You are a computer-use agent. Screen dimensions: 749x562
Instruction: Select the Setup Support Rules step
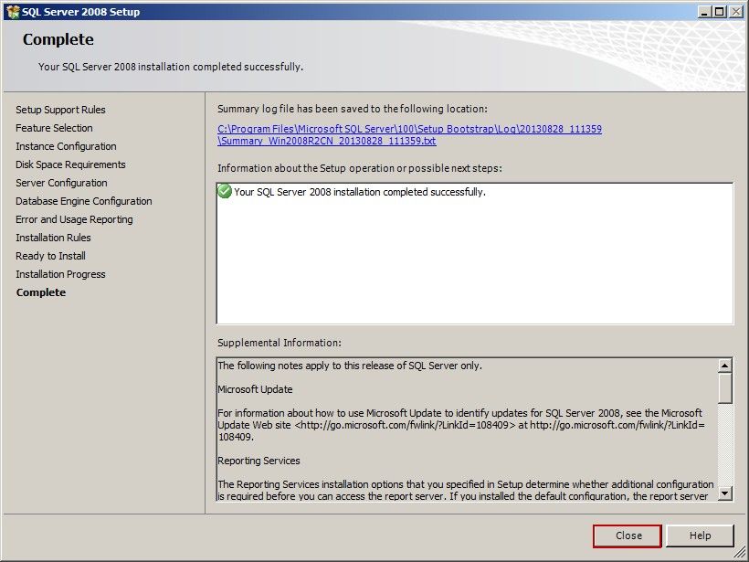[60, 110]
